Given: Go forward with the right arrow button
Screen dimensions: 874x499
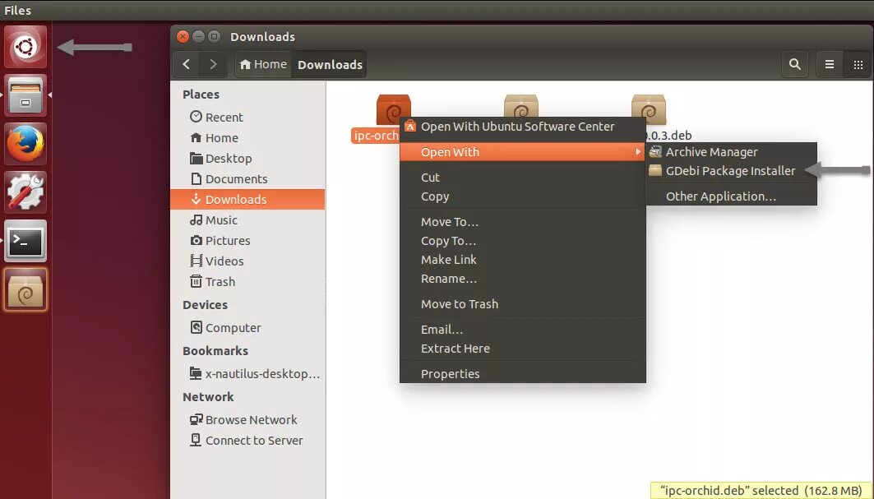Looking at the screenshot, I should coord(213,65).
